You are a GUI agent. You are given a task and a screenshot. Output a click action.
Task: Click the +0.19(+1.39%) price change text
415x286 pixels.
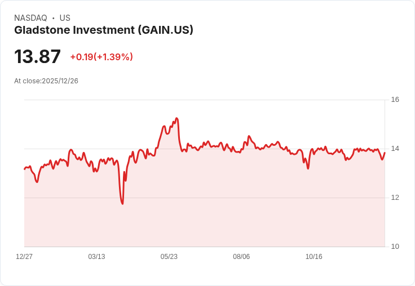[101, 57]
